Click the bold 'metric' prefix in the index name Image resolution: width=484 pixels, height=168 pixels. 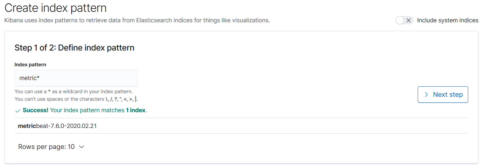pos(27,126)
